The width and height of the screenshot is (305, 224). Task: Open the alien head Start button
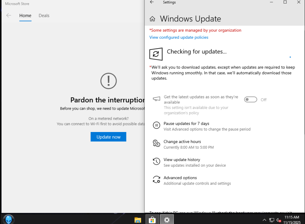(8, 219)
